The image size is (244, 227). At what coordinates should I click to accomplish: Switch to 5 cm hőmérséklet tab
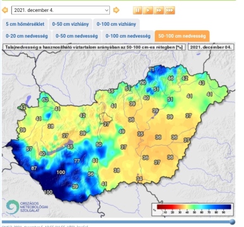[25, 24]
